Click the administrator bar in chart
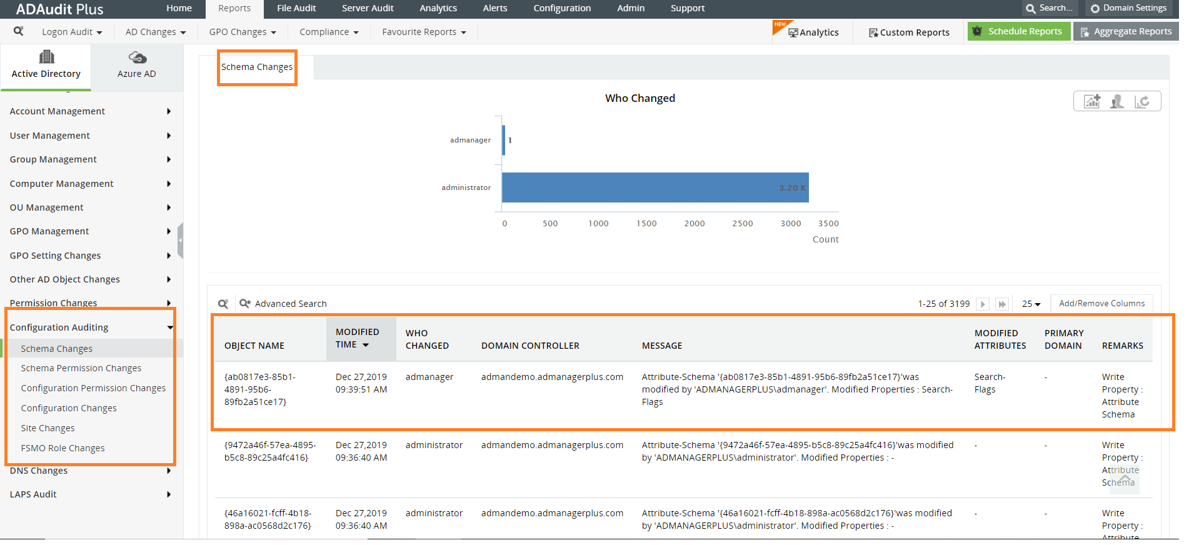 655,187
